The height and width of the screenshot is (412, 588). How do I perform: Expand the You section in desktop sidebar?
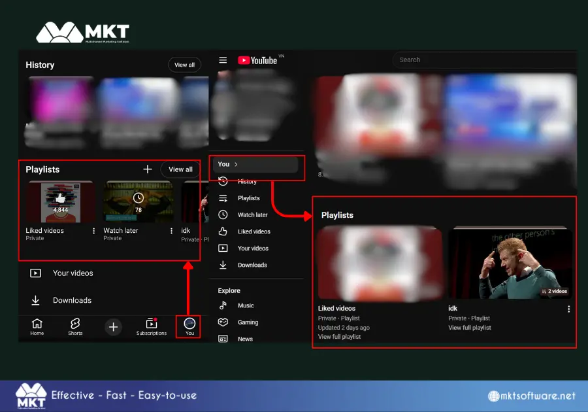point(255,164)
